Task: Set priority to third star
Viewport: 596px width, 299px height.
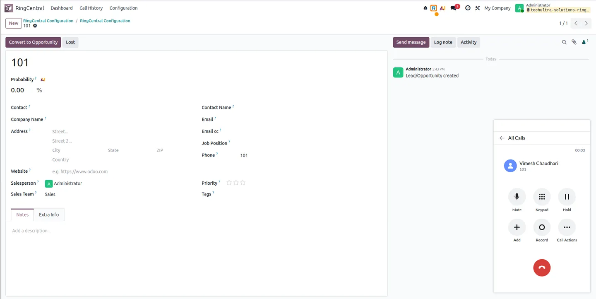Action: coord(243,183)
